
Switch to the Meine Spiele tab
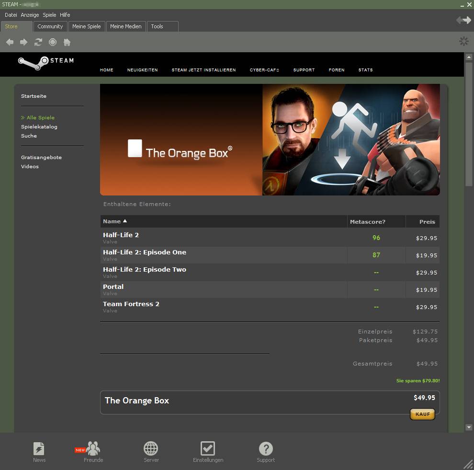(x=87, y=26)
